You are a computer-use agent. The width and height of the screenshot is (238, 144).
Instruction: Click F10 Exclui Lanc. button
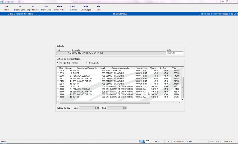(x=46, y=8)
